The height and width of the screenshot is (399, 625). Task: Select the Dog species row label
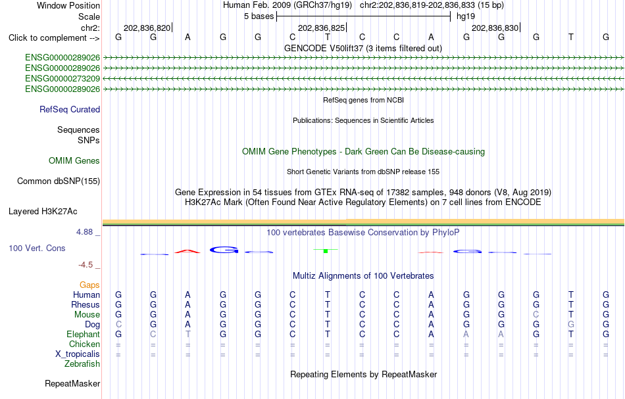[93, 325]
